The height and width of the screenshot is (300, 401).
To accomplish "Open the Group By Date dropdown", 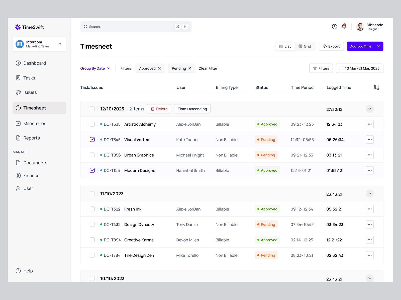I will [x=95, y=68].
